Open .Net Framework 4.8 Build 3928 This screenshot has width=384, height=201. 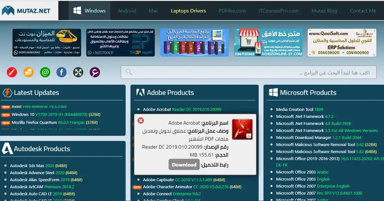coord(313,124)
